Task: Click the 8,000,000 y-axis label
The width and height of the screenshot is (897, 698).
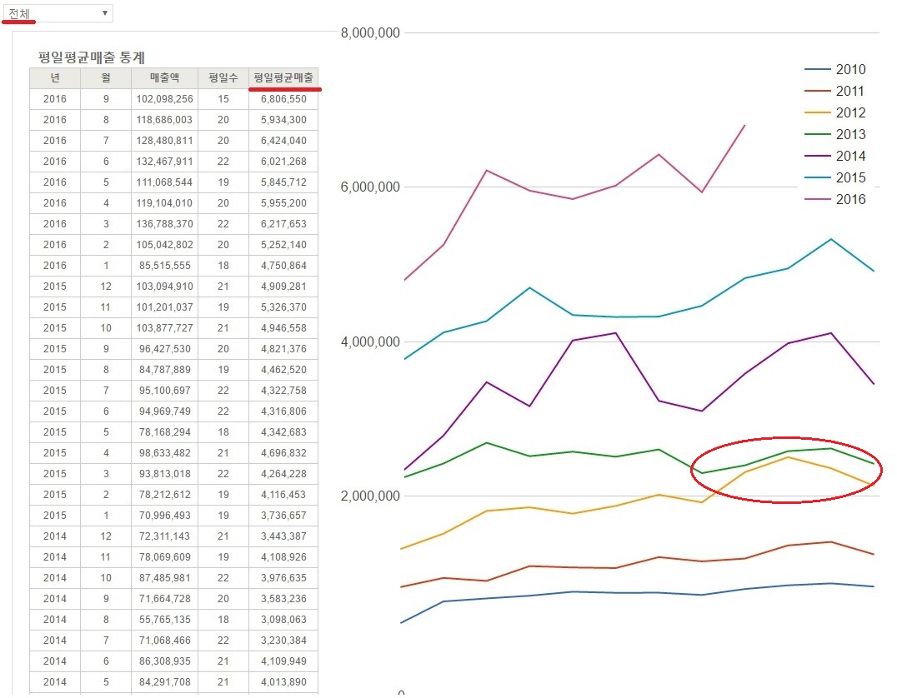Action: (x=370, y=32)
